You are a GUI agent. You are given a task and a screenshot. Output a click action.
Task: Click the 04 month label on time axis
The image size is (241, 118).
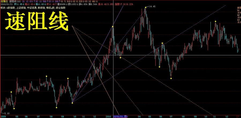[140, 117]
